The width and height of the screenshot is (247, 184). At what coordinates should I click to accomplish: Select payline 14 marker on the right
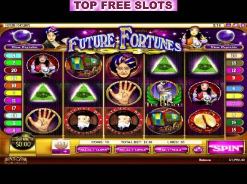(234, 56)
